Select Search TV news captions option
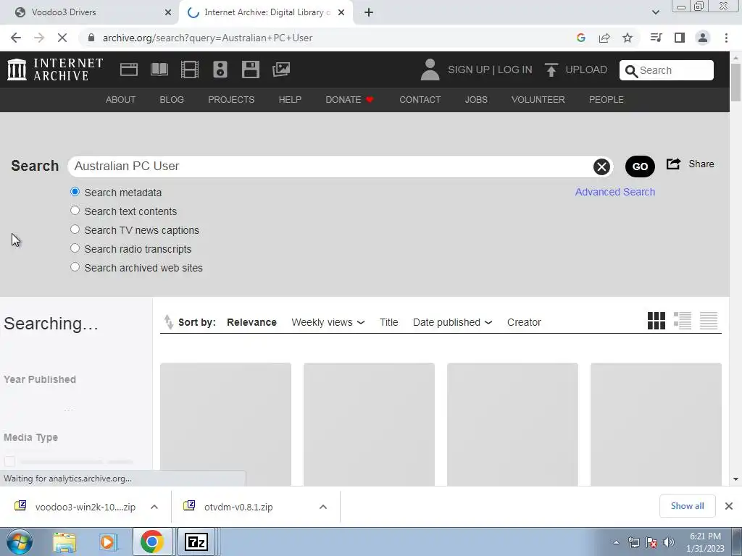Viewport: 742px width, 556px height. pyautogui.click(x=75, y=229)
